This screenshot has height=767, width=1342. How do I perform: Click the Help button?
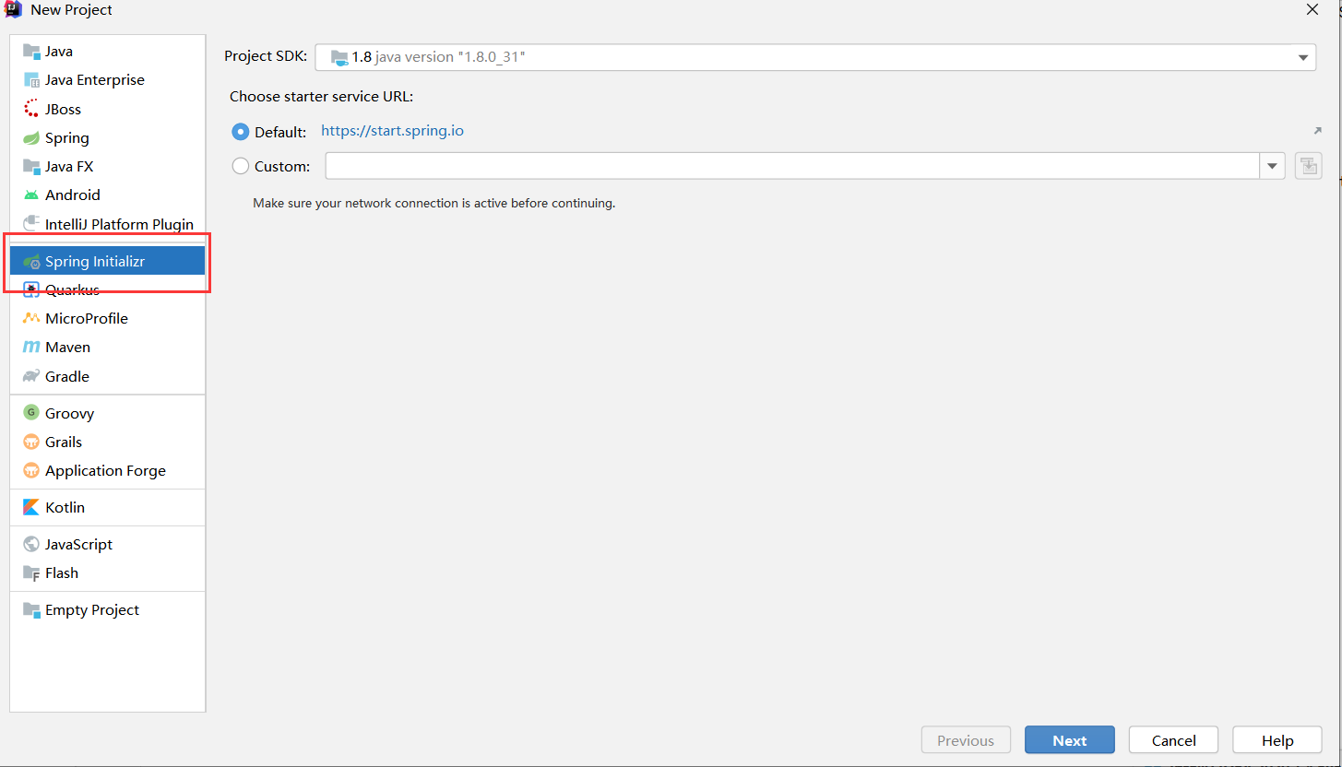tap(1277, 740)
